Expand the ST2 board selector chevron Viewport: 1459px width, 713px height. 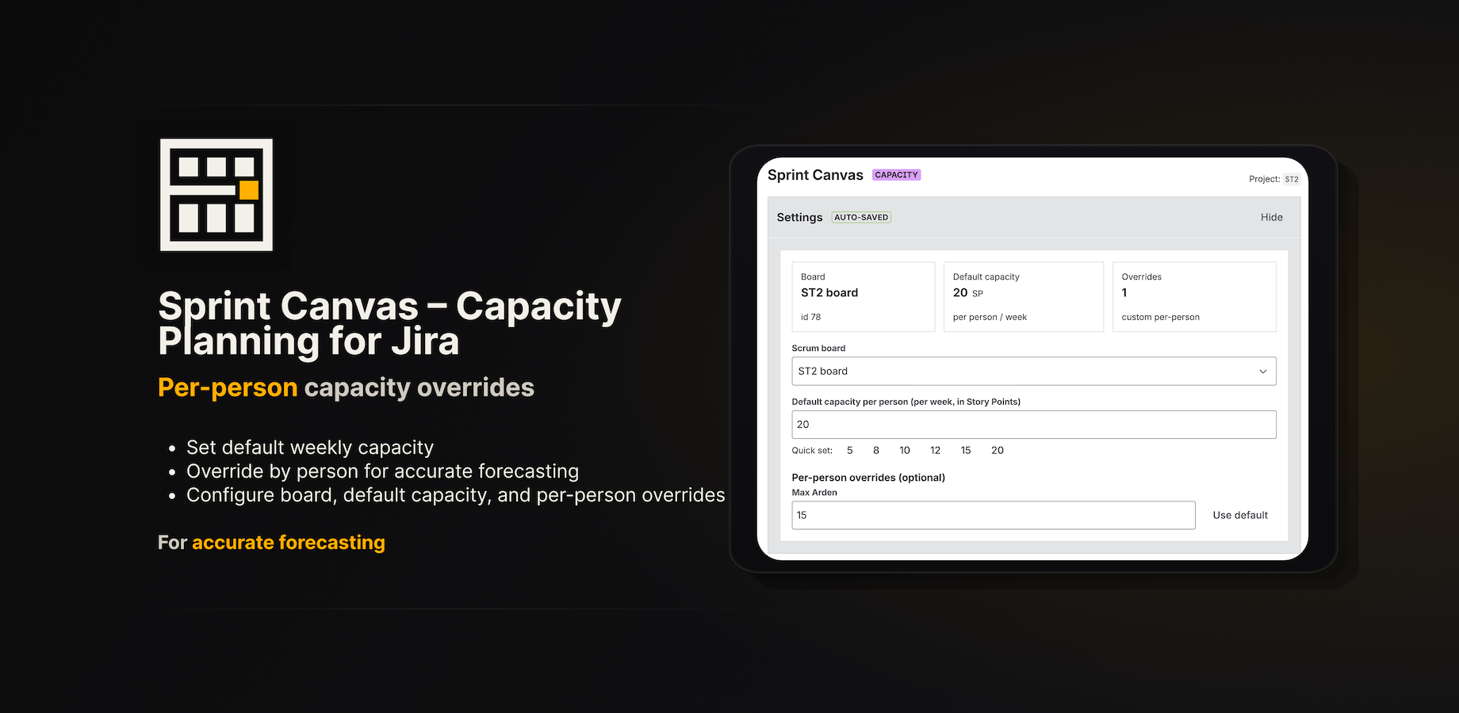pos(1262,371)
